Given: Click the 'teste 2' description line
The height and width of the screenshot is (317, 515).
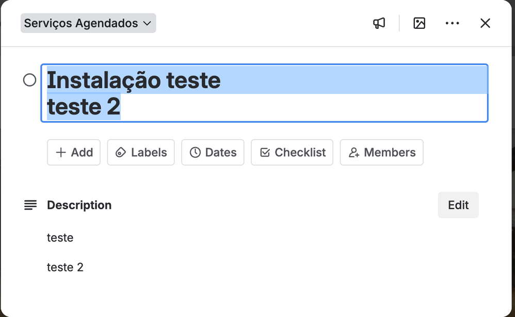Looking at the screenshot, I should 65,267.
